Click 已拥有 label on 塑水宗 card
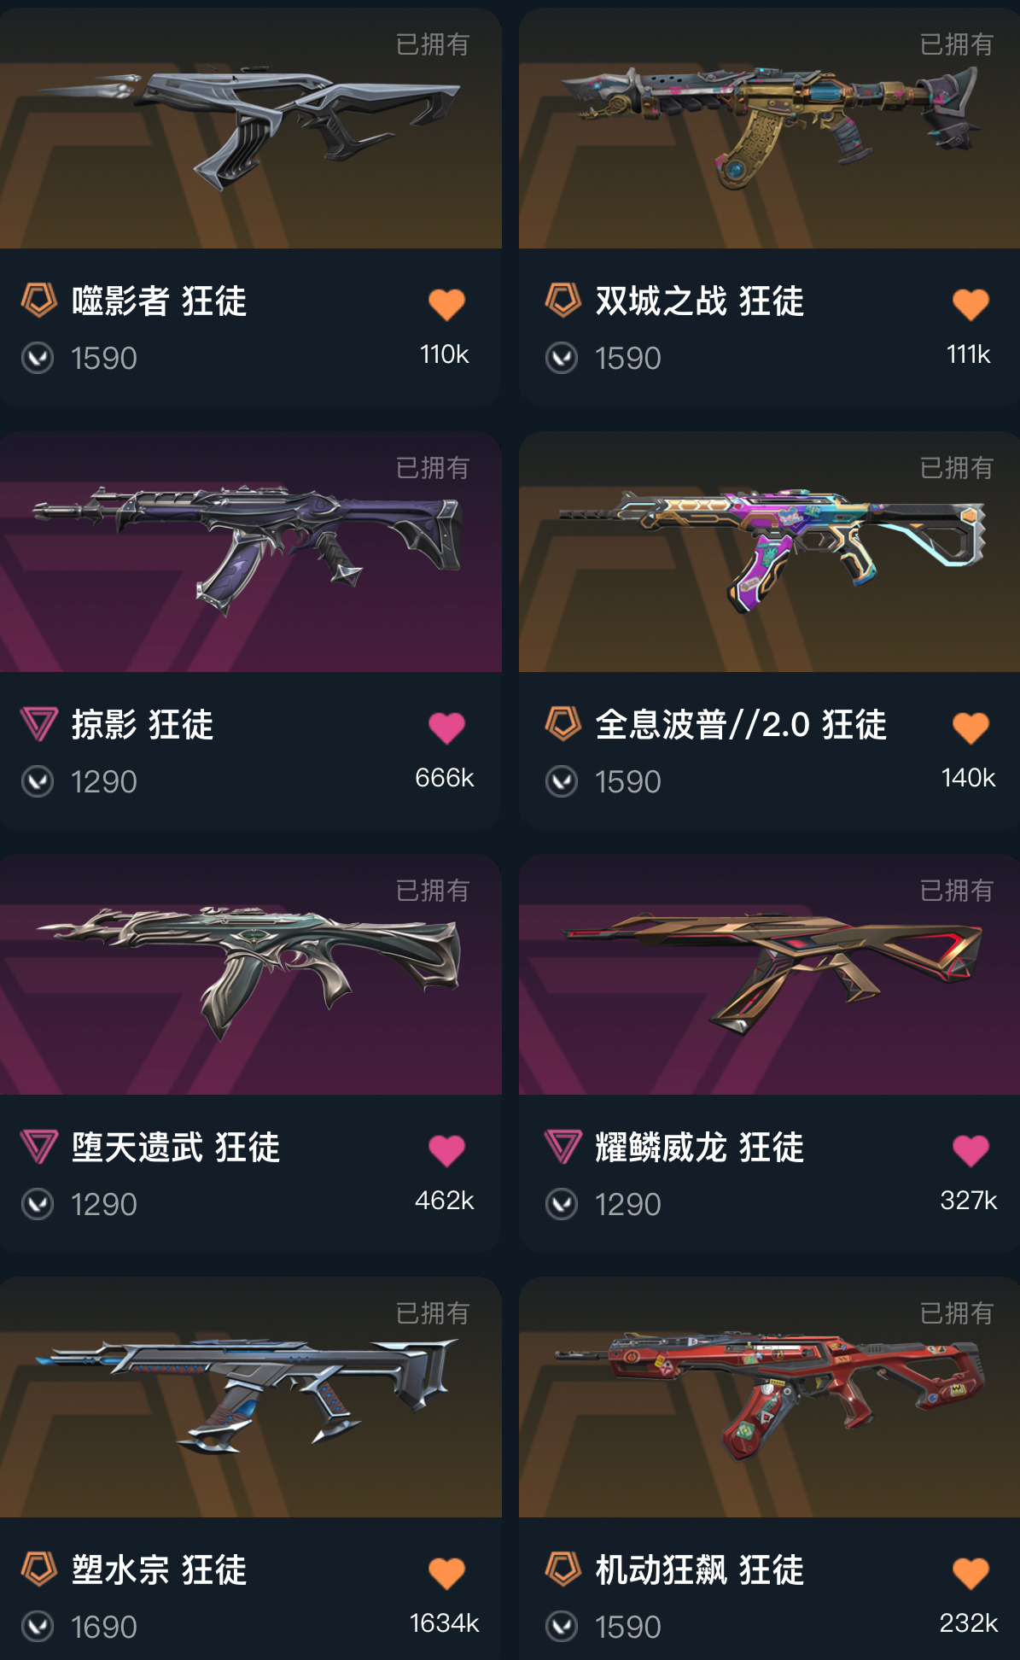Viewport: 1020px width, 1660px height. coord(433,1313)
